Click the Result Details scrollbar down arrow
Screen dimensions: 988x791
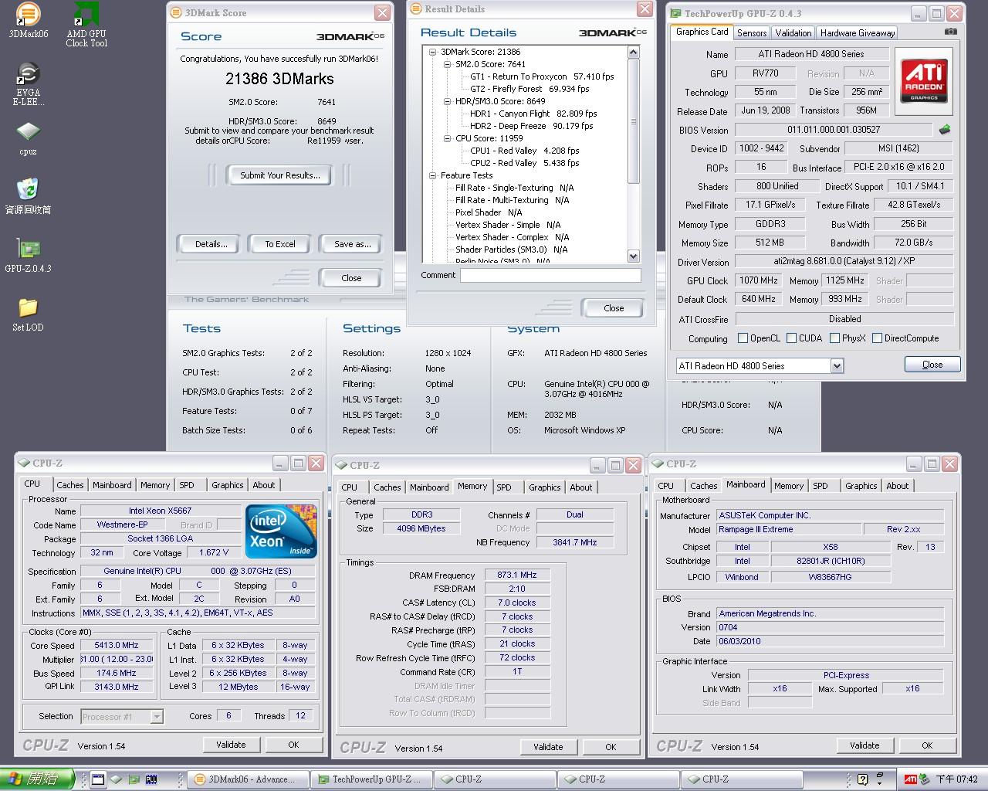coord(634,256)
